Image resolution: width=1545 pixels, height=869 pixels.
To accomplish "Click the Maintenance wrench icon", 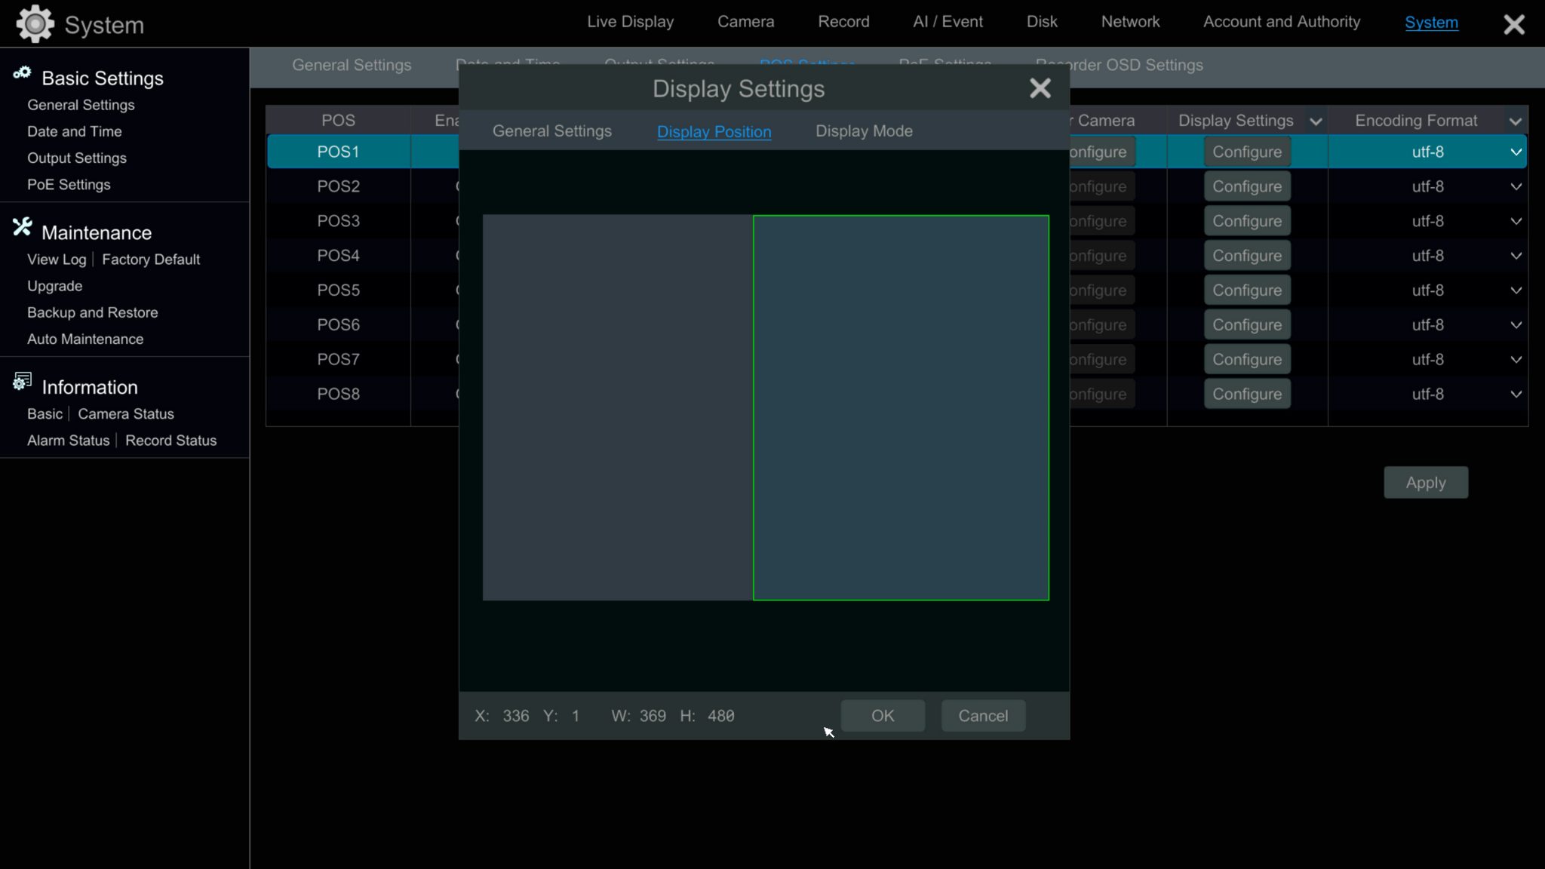I will click(21, 226).
